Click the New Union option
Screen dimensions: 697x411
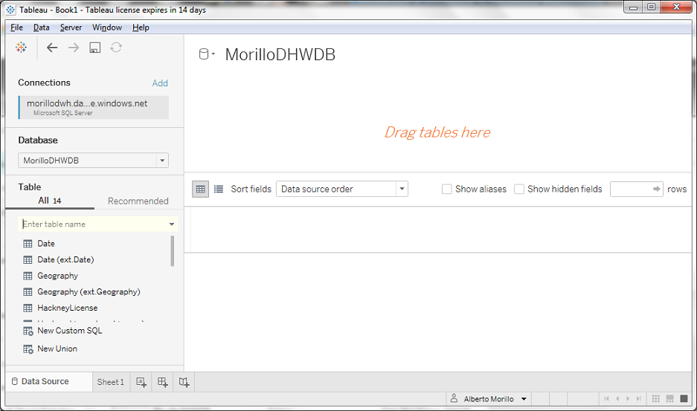(57, 349)
